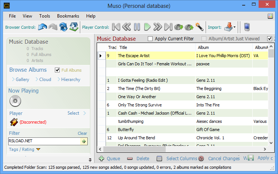
Task: Click the browser Forward arrow icon
Action: point(53,27)
